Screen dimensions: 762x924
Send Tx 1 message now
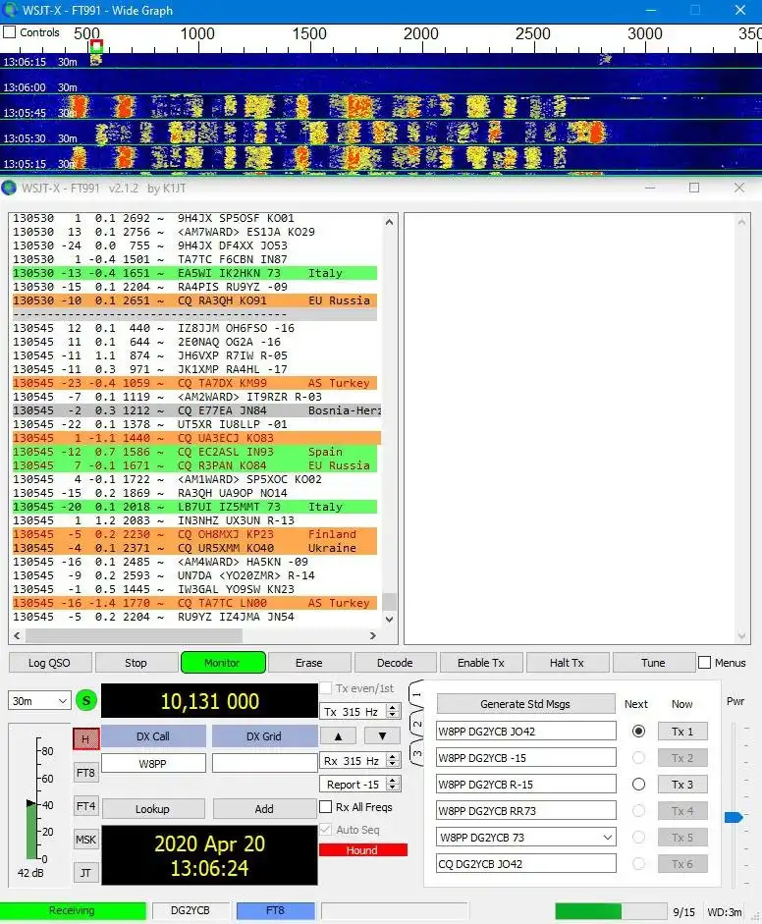click(x=682, y=731)
